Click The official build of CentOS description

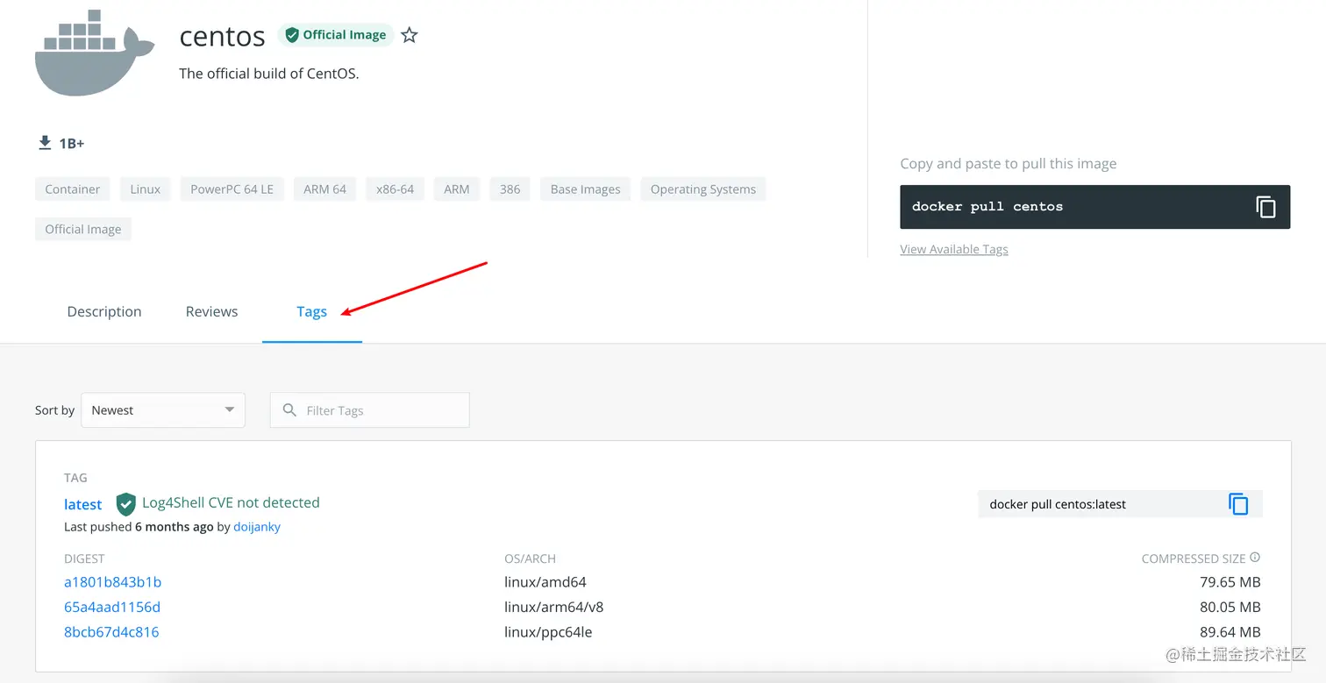click(269, 74)
